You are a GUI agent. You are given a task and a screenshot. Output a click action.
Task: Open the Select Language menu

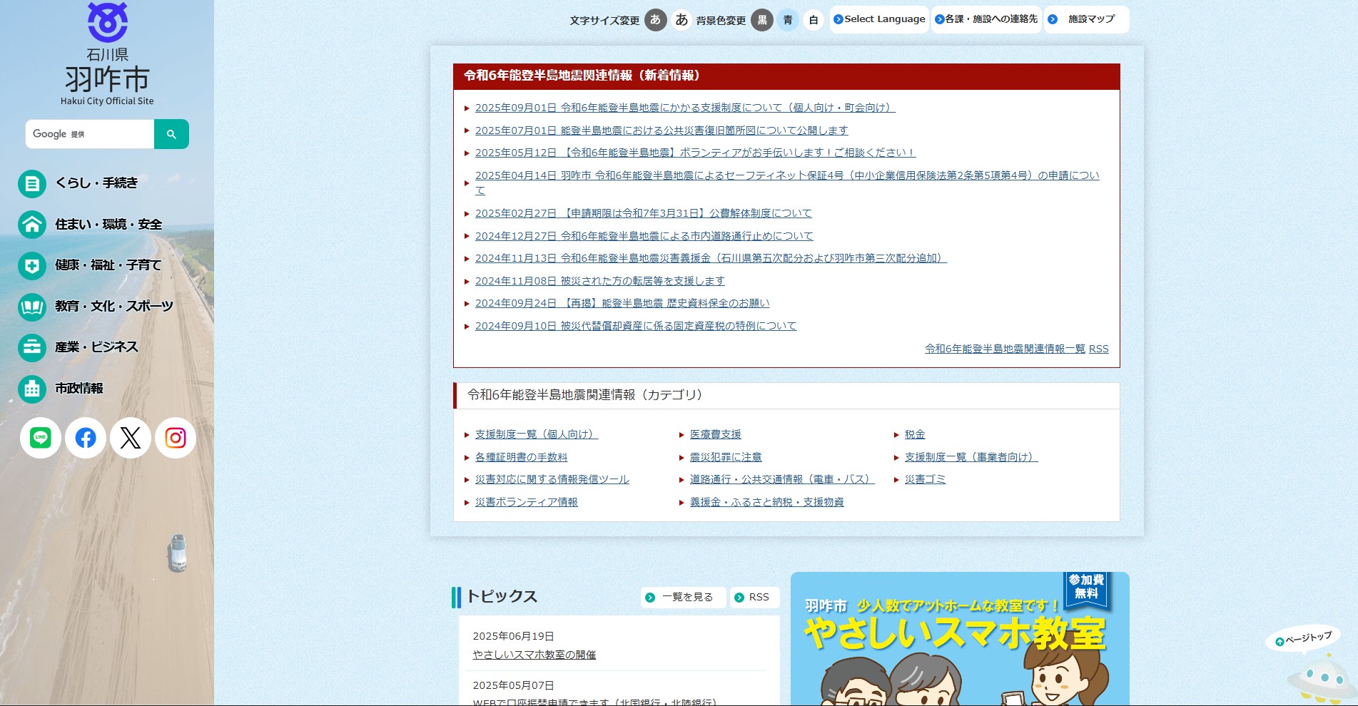pos(879,19)
